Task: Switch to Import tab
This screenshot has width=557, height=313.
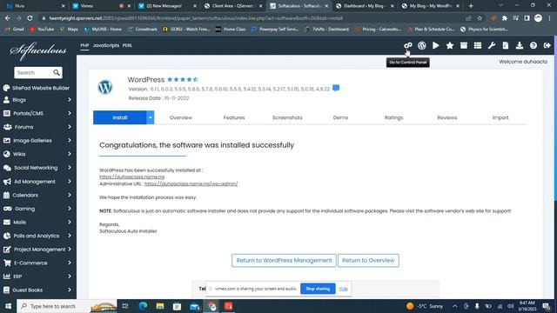Action: click(x=500, y=117)
